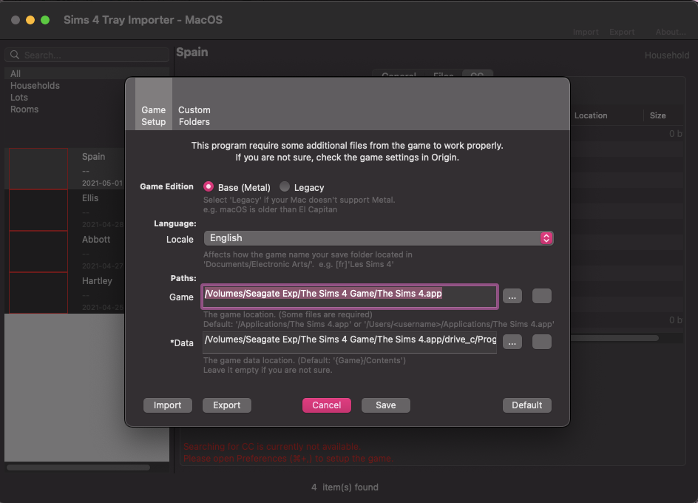
Task: Select Households category in sidebar
Action: [35, 86]
